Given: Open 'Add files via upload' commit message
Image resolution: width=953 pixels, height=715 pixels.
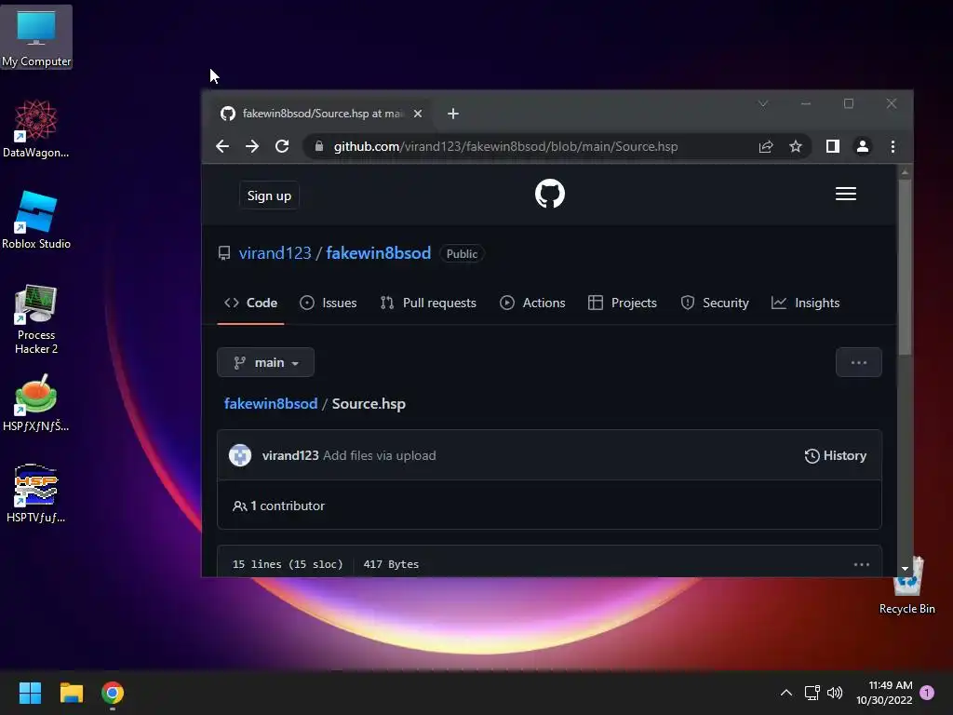Looking at the screenshot, I should point(380,455).
